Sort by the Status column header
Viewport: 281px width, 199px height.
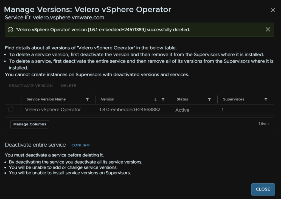pos(182,99)
